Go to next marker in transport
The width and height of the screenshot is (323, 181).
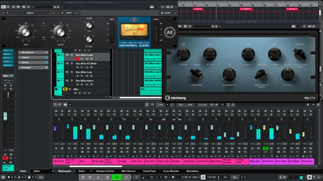(x=90, y=177)
